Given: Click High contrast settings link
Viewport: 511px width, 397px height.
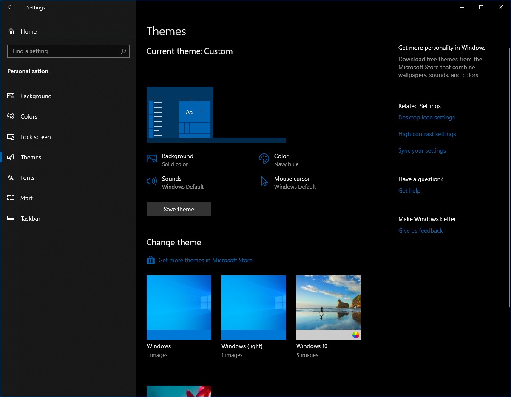Looking at the screenshot, I should click(427, 134).
